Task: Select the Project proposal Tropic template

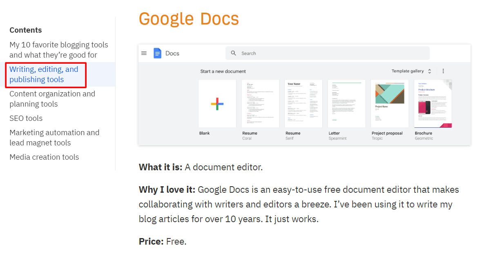Action: point(390,103)
